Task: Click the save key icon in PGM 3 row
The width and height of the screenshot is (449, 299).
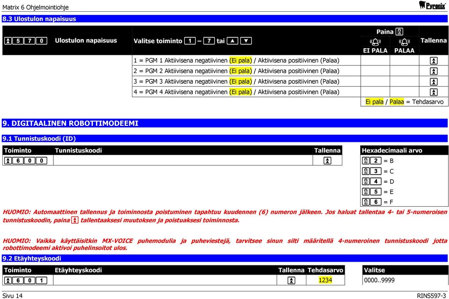Action: (x=434, y=81)
